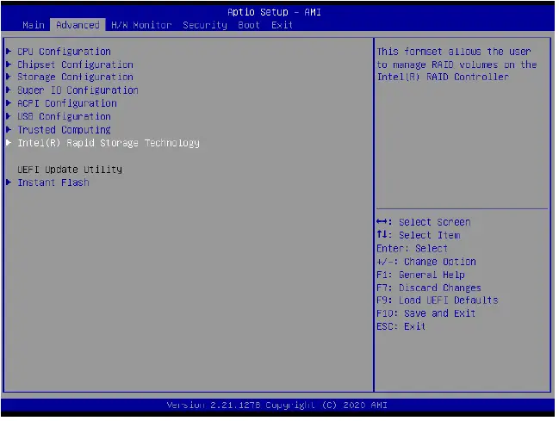Click the 'Select Screen' key hint
The height and width of the screenshot is (421, 559).
[424, 222]
